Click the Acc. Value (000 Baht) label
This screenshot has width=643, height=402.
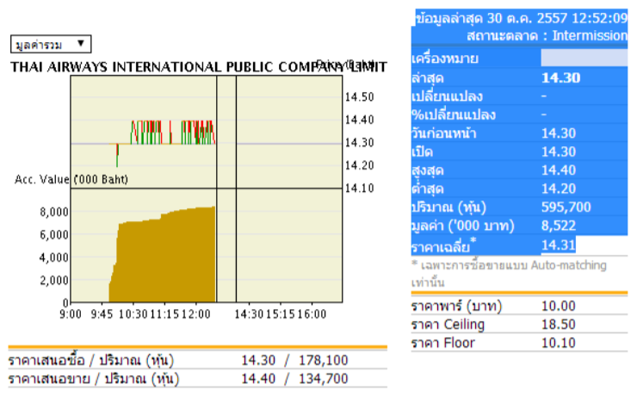pos(71,179)
